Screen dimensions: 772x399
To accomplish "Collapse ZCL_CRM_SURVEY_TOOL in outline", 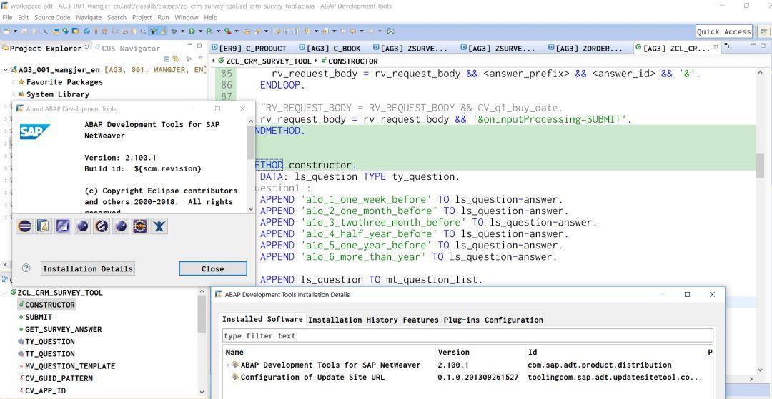I will click(x=6, y=293).
